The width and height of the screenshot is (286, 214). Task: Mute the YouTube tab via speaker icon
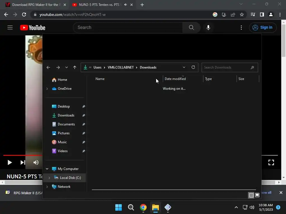125,5
